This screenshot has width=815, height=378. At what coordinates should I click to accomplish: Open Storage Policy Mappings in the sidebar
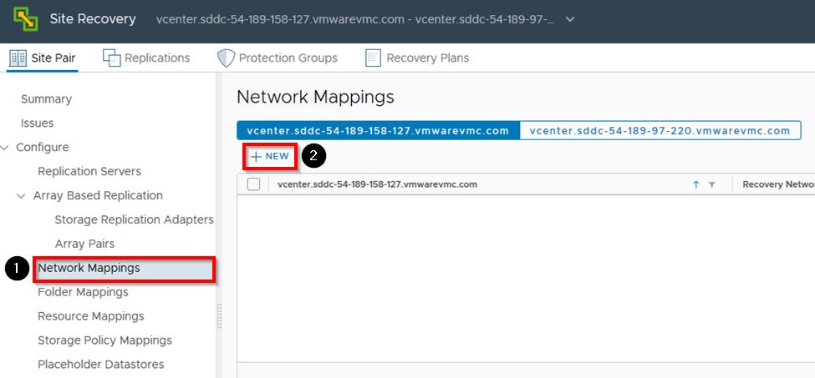[x=105, y=340]
